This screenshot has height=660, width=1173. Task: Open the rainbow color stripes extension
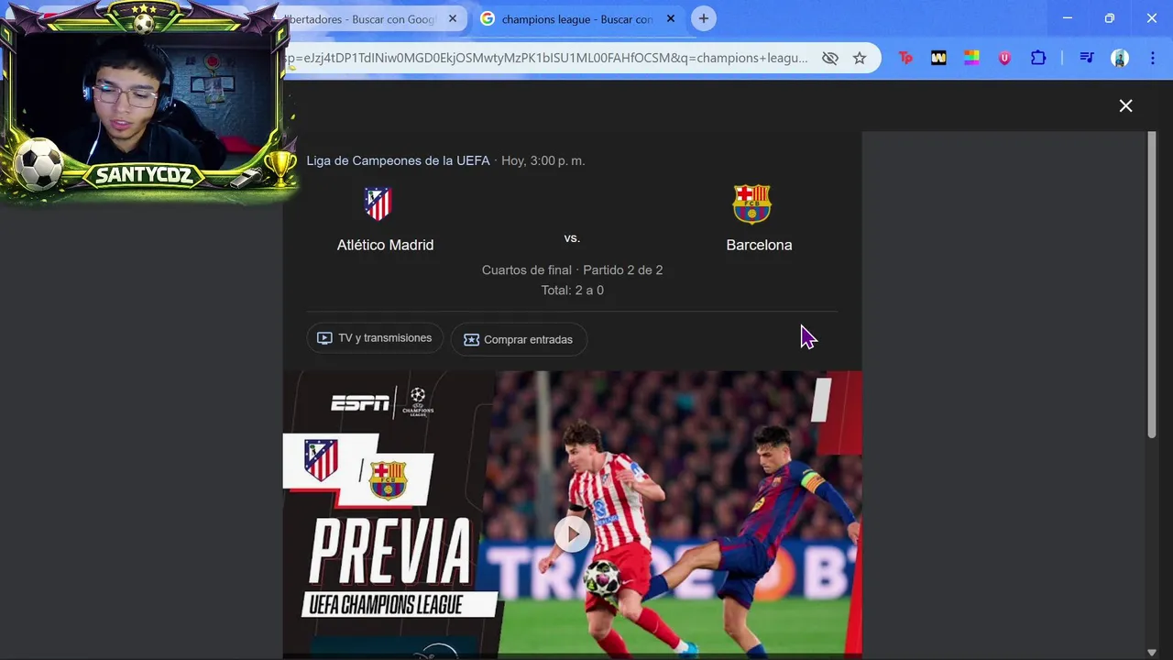click(x=971, y=58)
